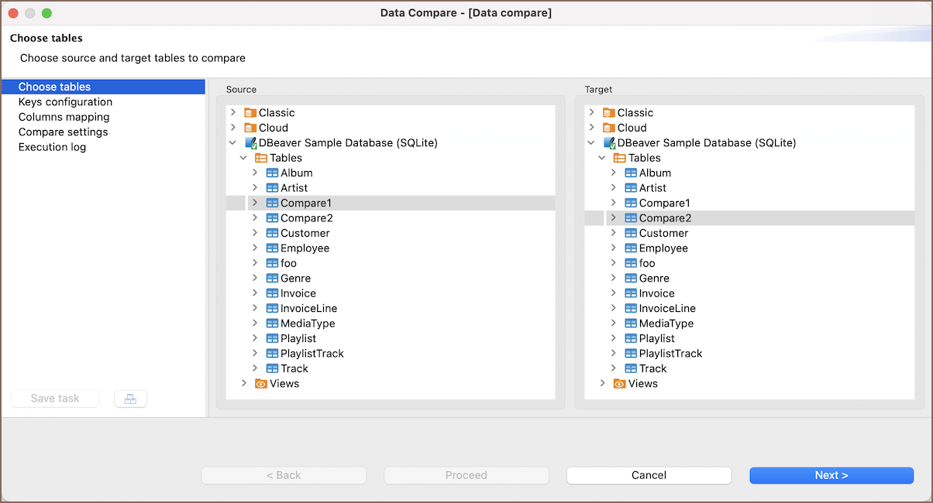
Task: Click the Tables folder icon in Target
Action: tap(620, 158)
